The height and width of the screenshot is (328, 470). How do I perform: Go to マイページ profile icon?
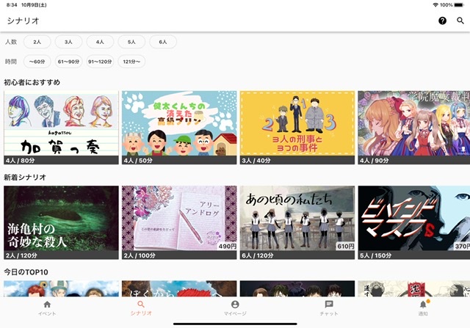235,308
